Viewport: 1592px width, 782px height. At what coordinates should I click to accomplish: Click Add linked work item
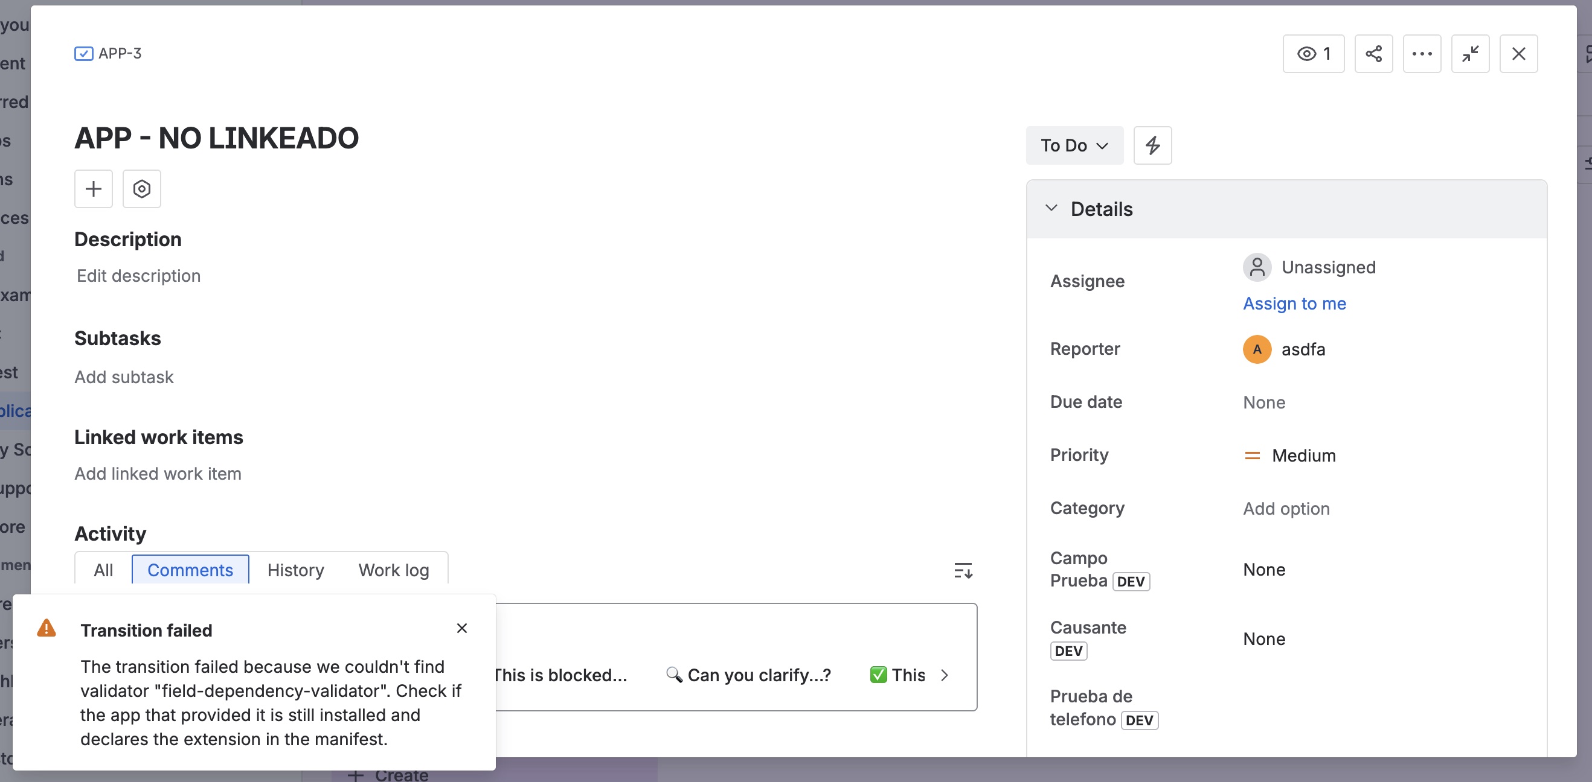coord(158,474)
